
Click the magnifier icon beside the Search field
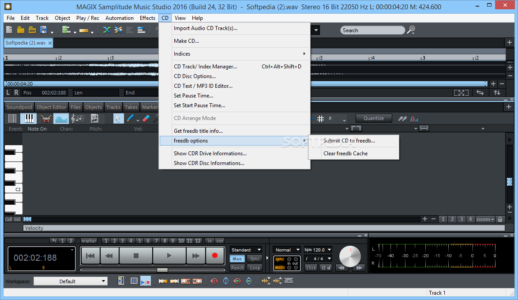pos(411,30)
